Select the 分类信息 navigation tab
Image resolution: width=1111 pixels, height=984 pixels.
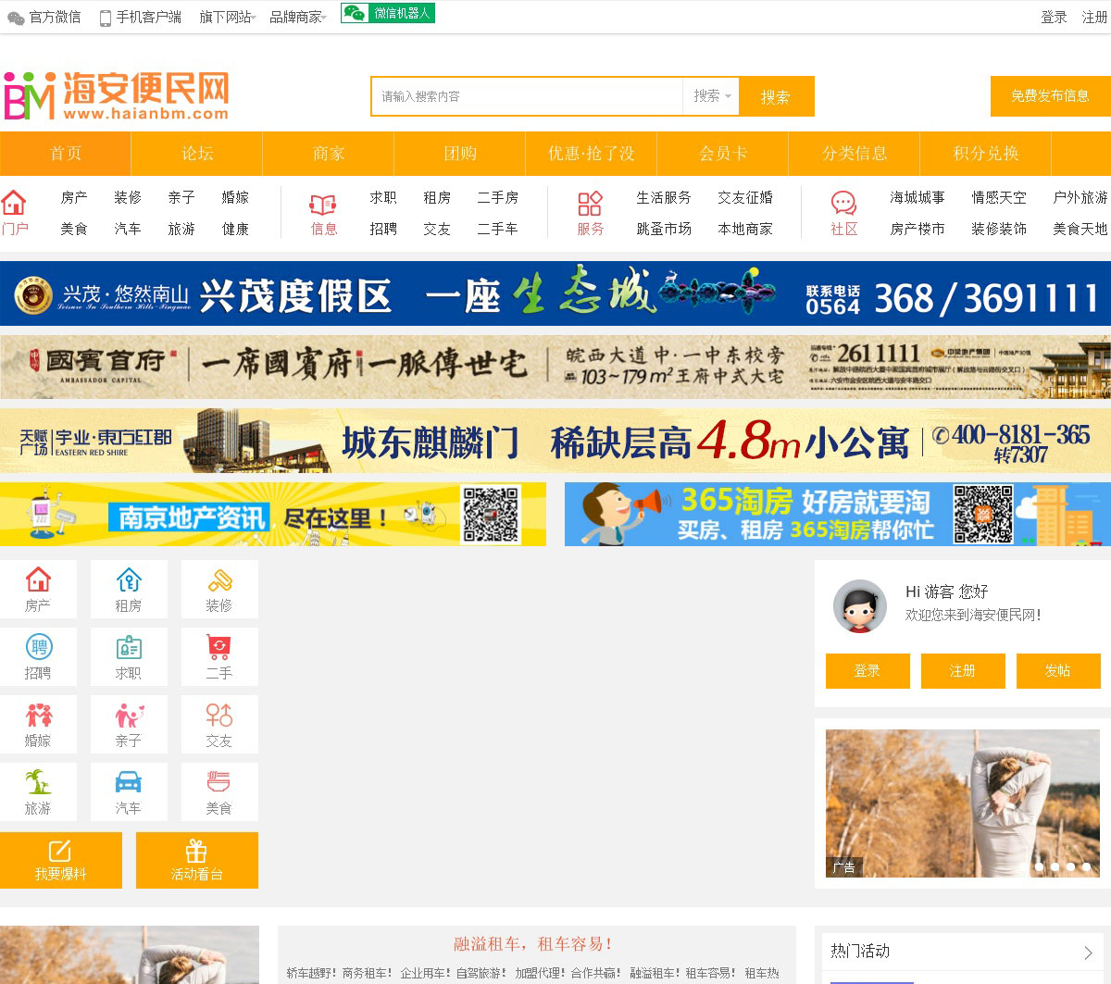pyautogui.click(x=855, y=154)
